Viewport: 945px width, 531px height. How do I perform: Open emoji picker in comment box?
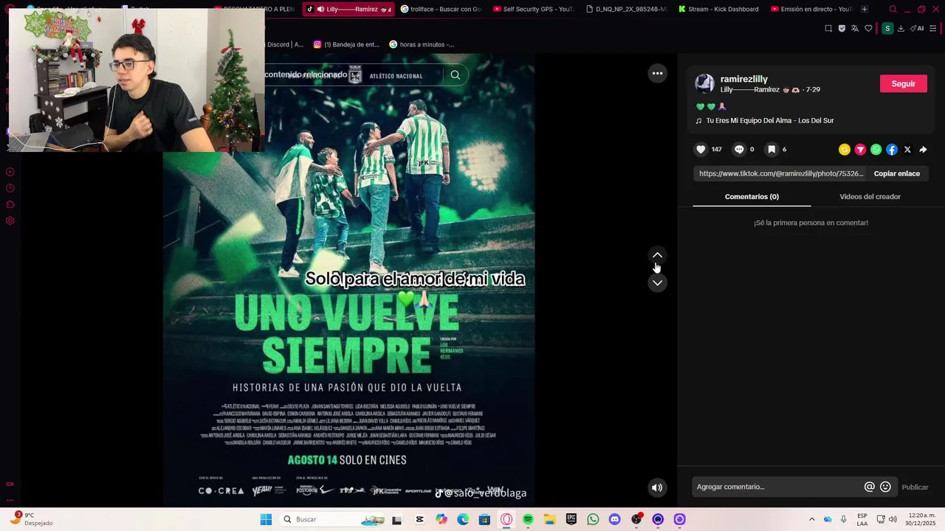click(x=885, y=487)
